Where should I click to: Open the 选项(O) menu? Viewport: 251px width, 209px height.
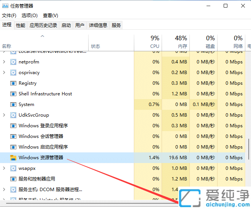(x=29, y=16)
